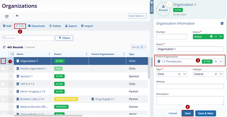This screenshot has width=227, height=117.
Task: Switch to the All tab
Action: 7,16
